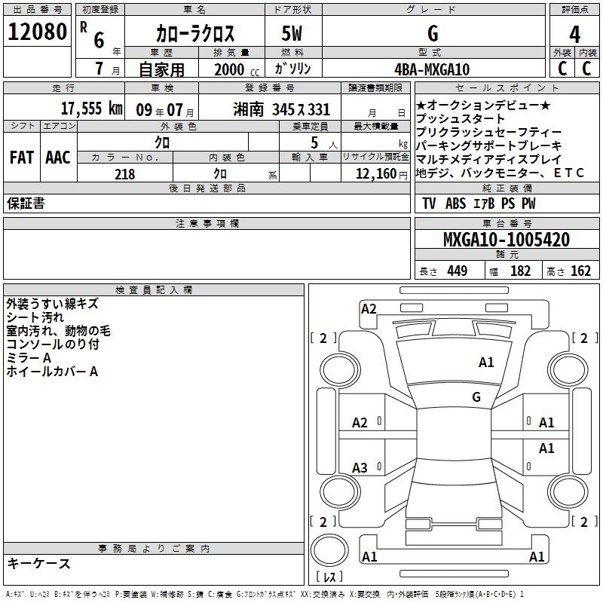Click the G marker on the windshield
603x603 pixels.
pos(476,396)
